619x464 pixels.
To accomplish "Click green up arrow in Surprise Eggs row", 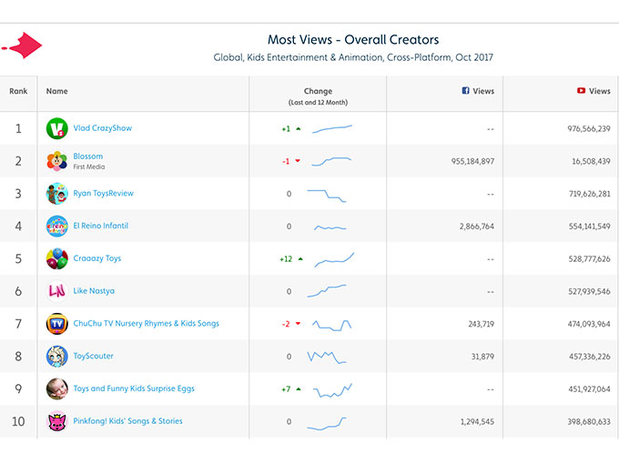I will [x=299, y=389].
